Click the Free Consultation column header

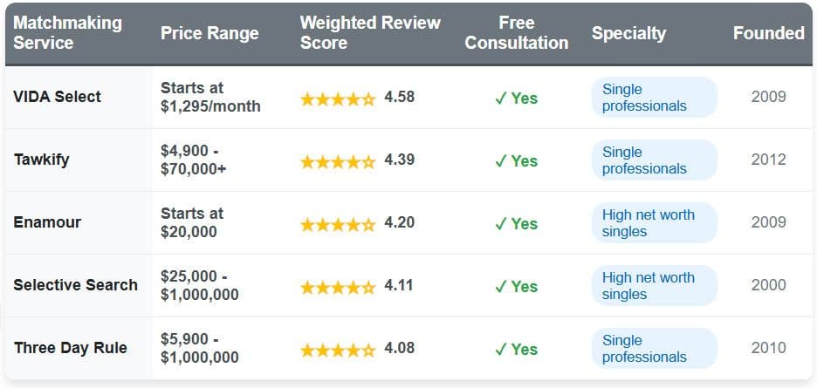516,32
